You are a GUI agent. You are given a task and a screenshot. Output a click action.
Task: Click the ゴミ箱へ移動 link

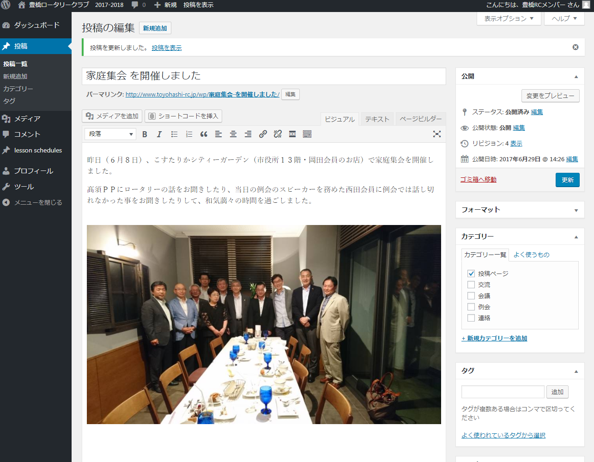[x=478, y=179]
